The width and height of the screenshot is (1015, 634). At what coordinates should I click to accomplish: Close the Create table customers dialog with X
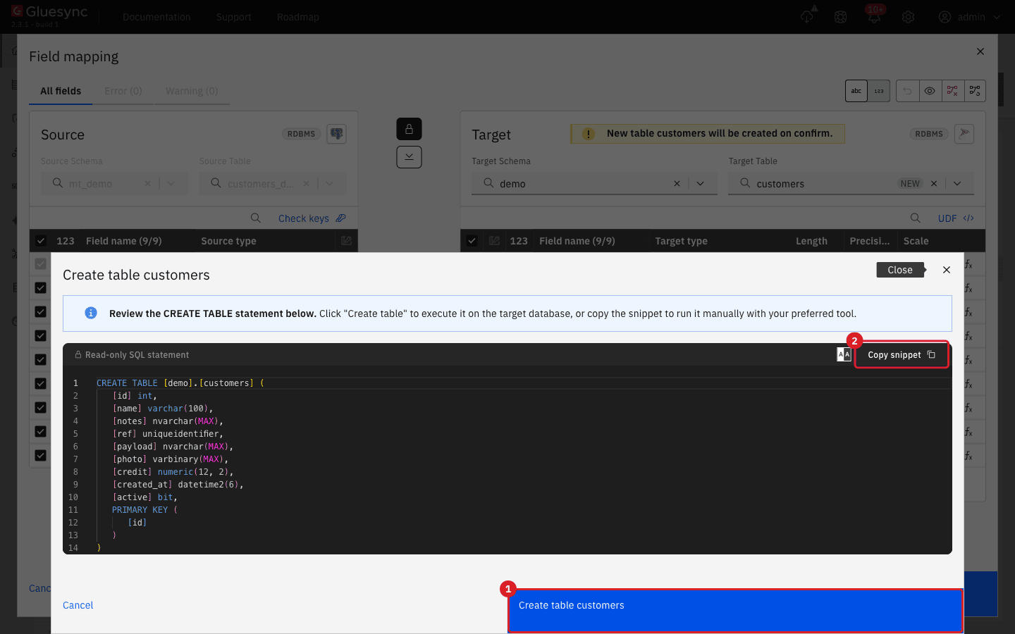[x=947, y=270]
